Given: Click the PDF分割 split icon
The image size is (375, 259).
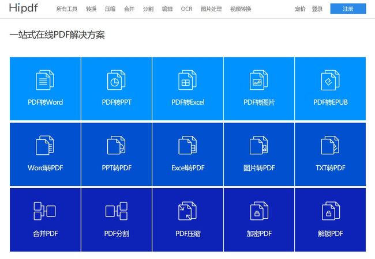Looking at the screenshot, I should pyautogui.click(x=117, y=211).
